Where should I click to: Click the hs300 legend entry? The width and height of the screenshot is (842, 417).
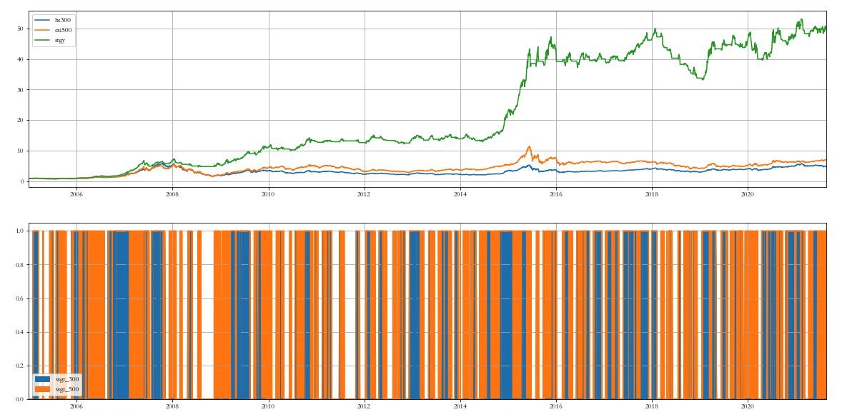[x=63, y=20]
